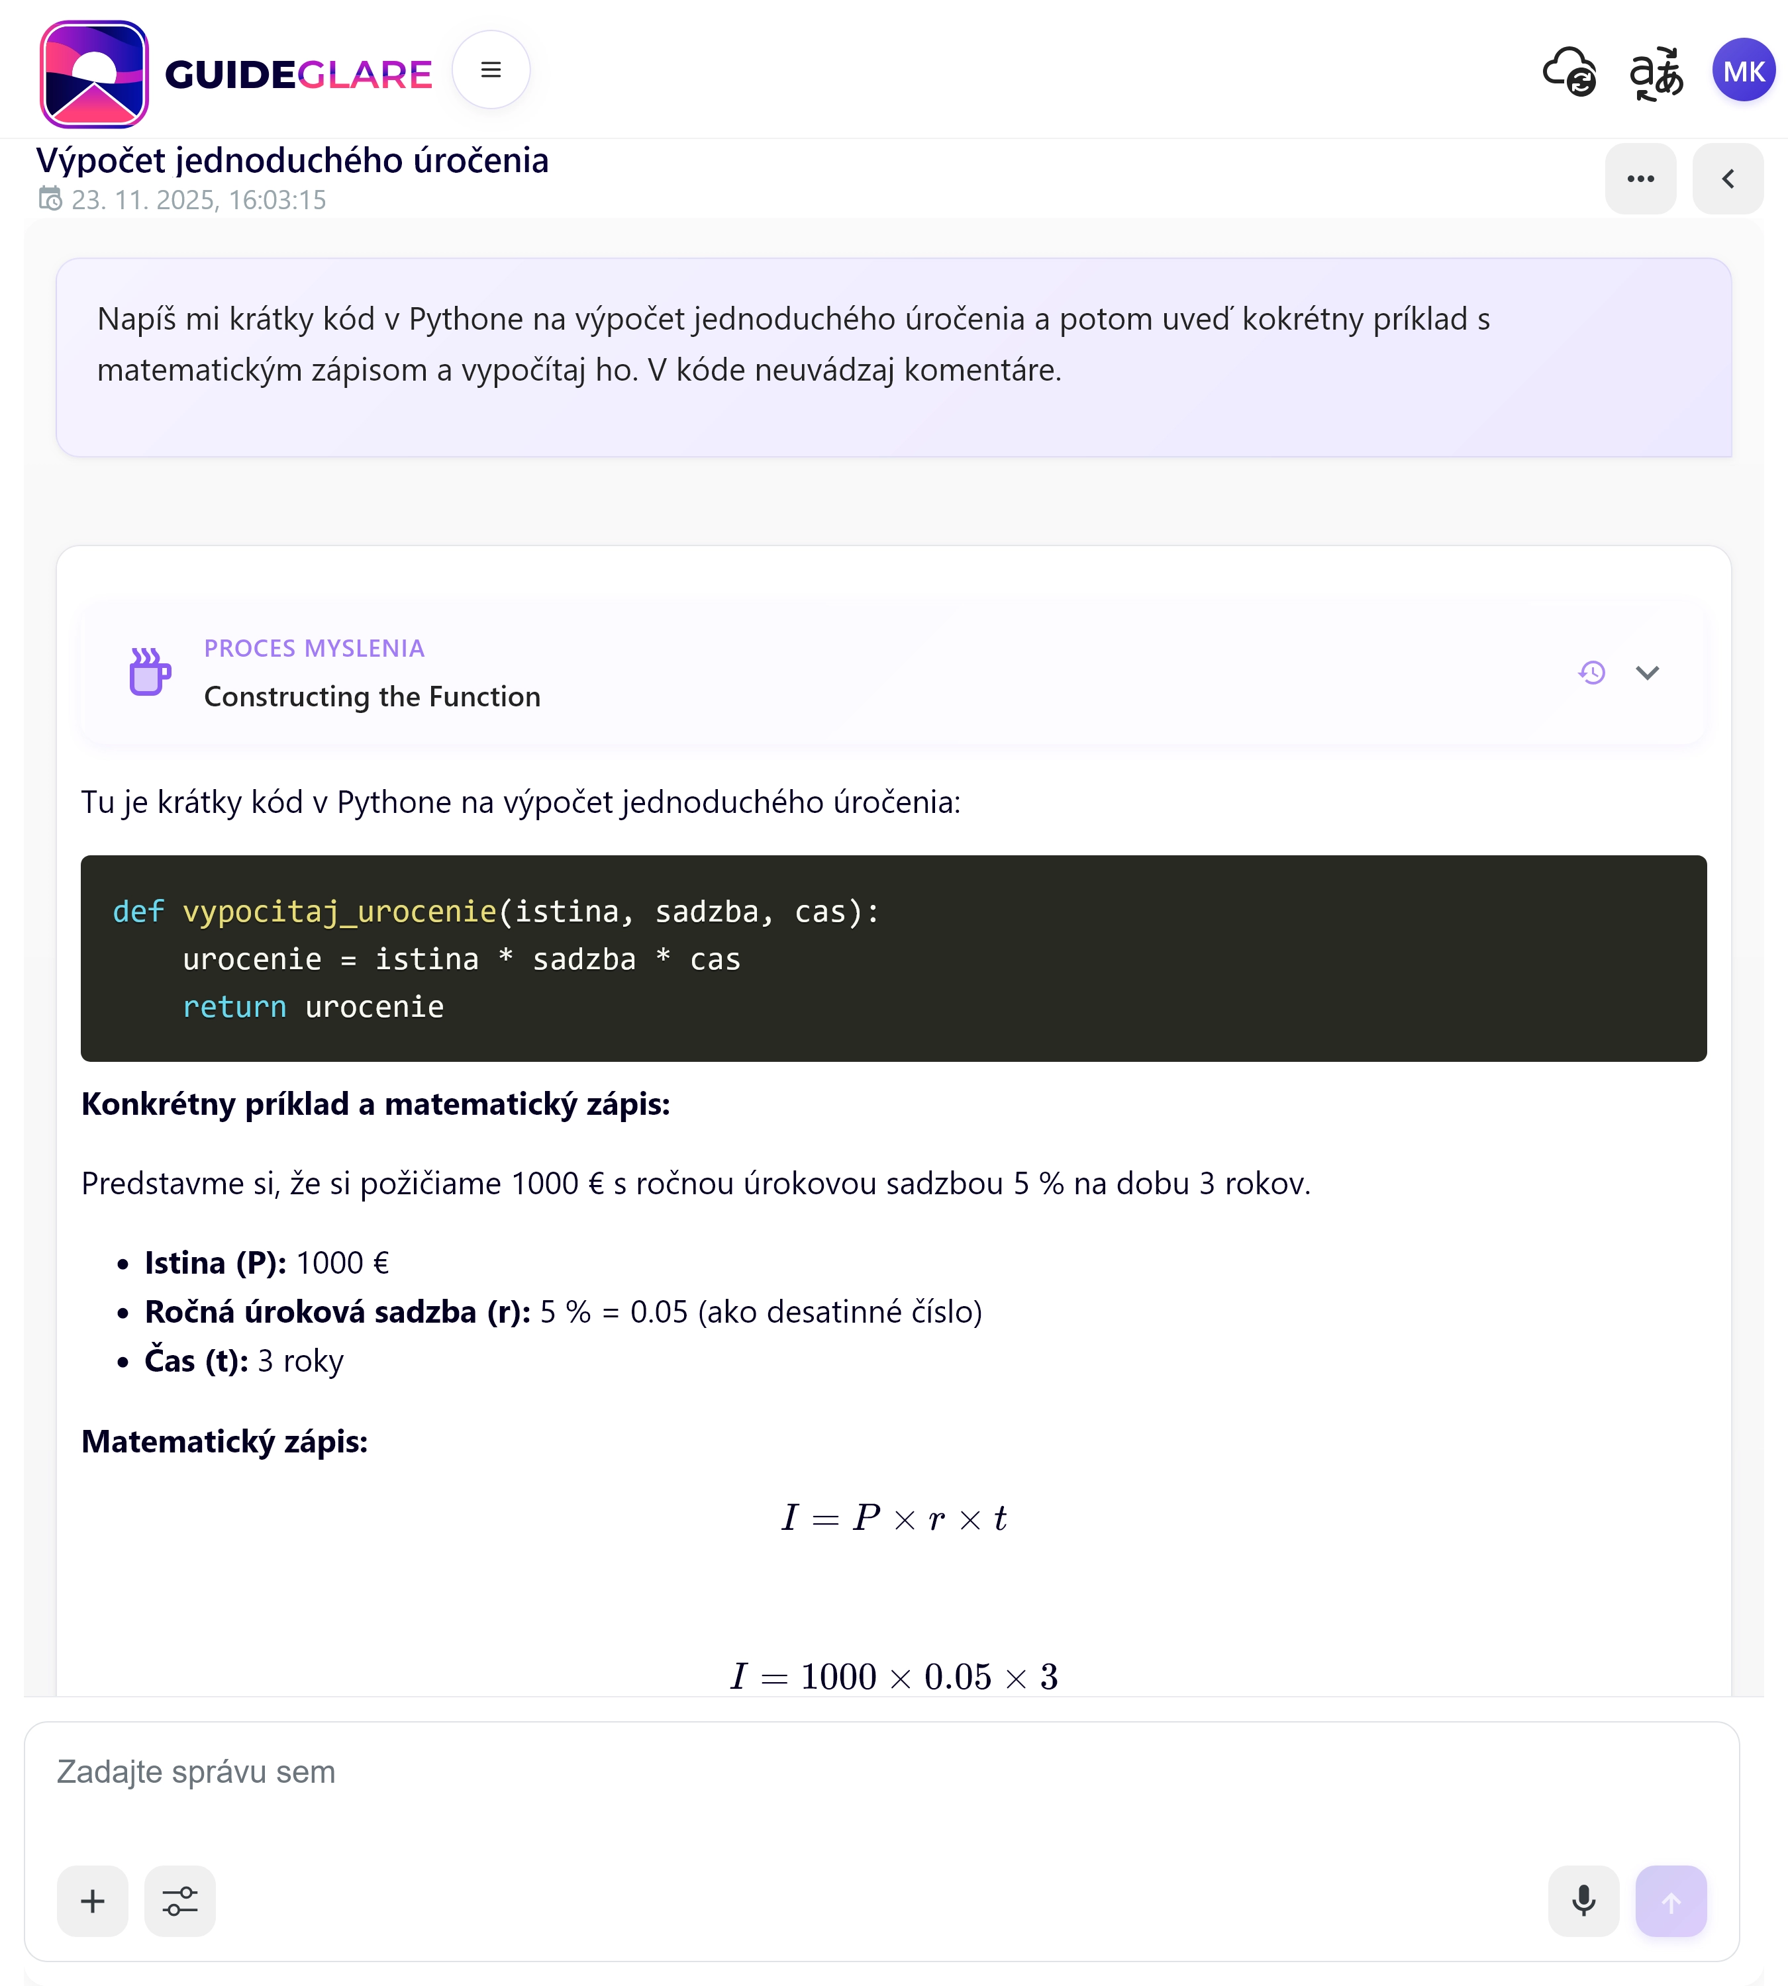
Task: Select the Proces myslenia header
Action: pyautogui.click(x=315, y=648)
